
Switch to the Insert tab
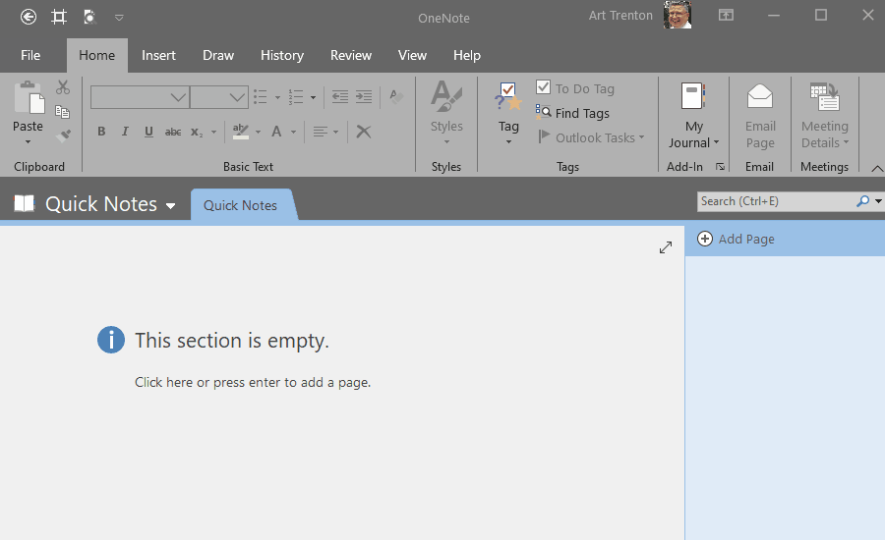pos(158,55)
